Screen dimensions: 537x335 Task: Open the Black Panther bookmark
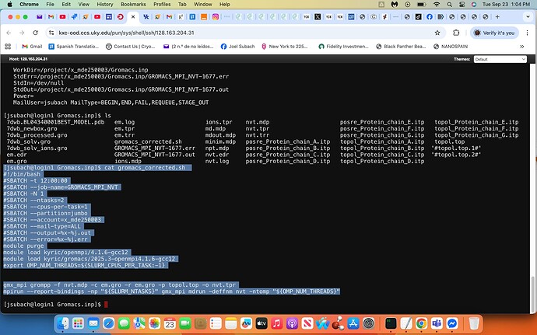(x=401, y=47)
